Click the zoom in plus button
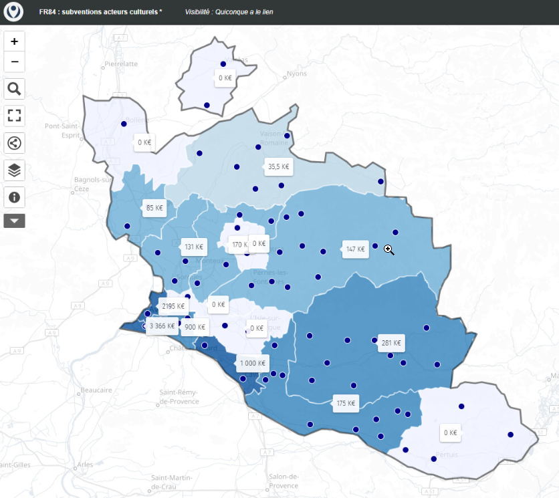The height and width of the screenshot is (498, 559). click(14, 41)
